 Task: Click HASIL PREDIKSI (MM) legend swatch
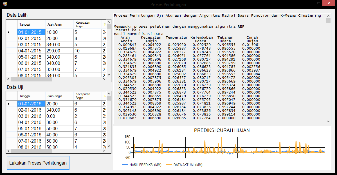point(125,165)
